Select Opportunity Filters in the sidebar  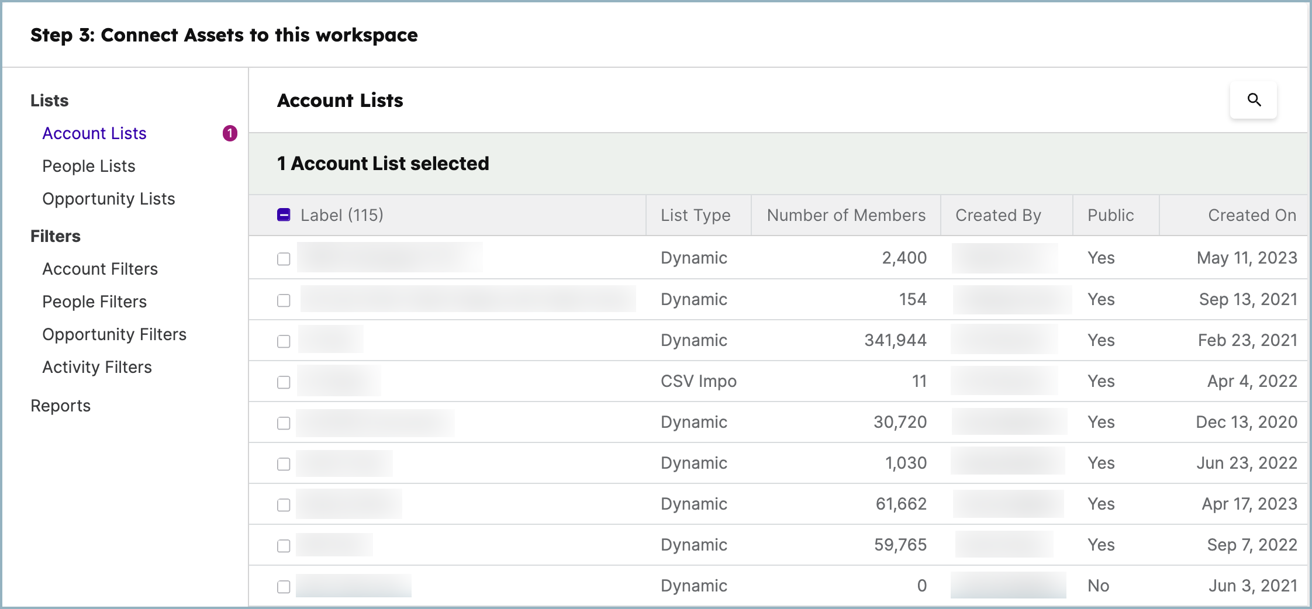(x=114, y=334)
